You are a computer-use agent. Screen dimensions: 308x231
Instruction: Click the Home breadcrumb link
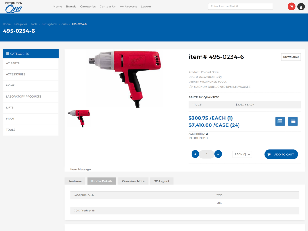click(x=7, y=24)
